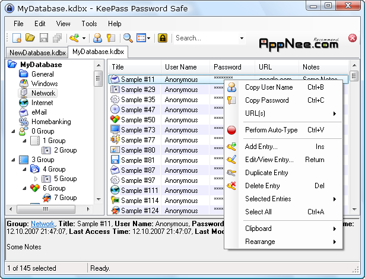Open the Search box dropdown arrow
This screenshot has height=279, width=365.
[242, 38]
